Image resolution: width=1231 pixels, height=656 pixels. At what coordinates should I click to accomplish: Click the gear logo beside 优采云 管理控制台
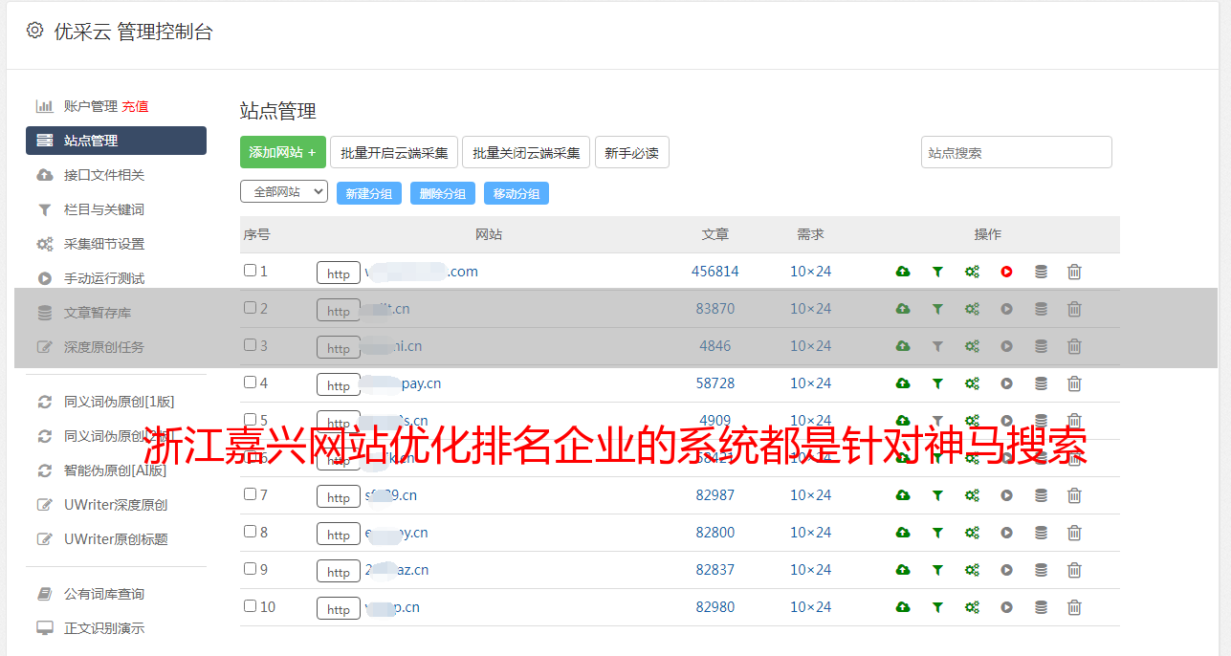pos(34,31)
